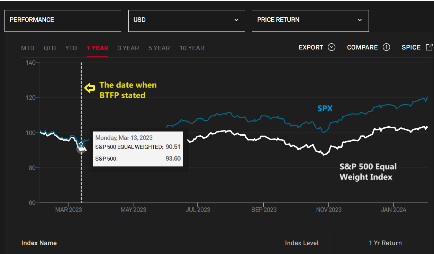Click the diamond marker on SPX line
Viewport: 434px width, 254px height.
81,144
